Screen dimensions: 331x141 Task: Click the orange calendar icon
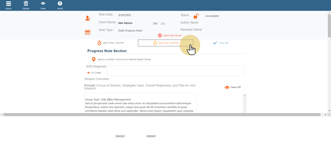point(88,32)
